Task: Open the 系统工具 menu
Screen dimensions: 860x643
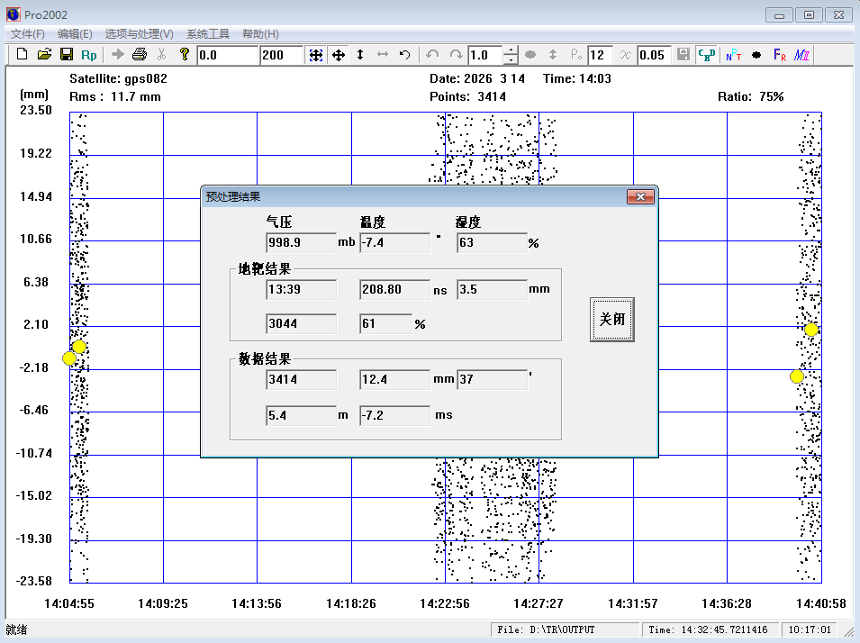Action: tap(208, 34)
